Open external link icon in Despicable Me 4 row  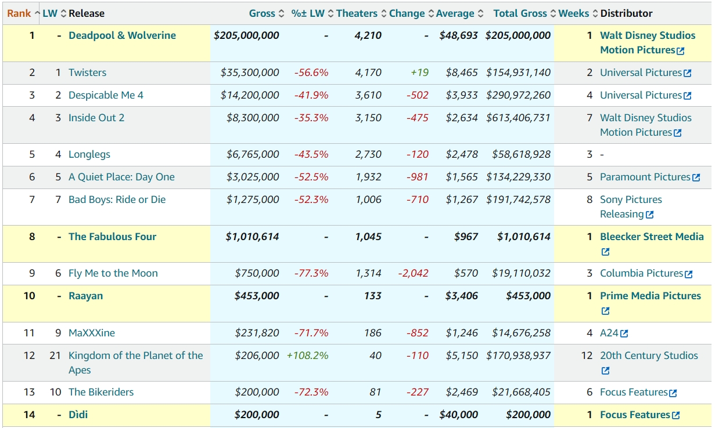pos(688,96)
